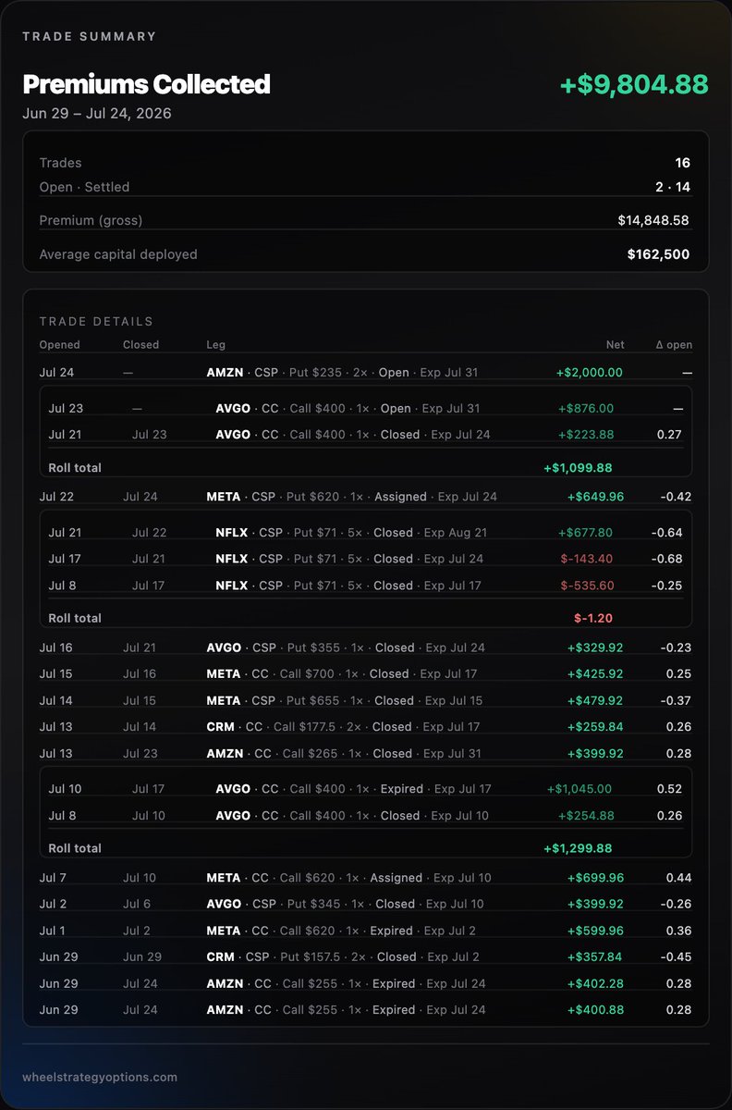Viewport: 732px width, 1110px height.
Task: Click the $-143.40 net value
Action: point(587,559)
